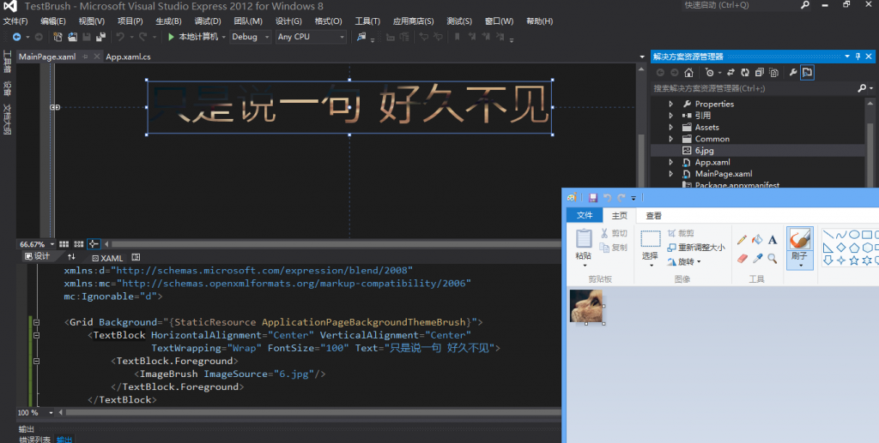Viewport: 879px width, 443px height.
Task: Open Properties wrench icon in Solution Explorer toolbar
Action: (793, 73)
